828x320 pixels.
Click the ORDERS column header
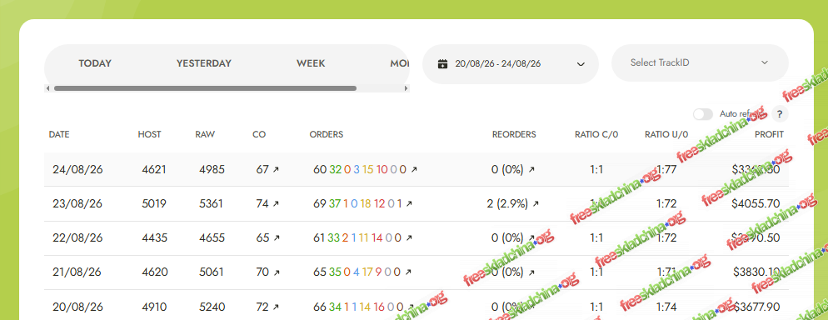pyautogui.click(x=327, y=135)
